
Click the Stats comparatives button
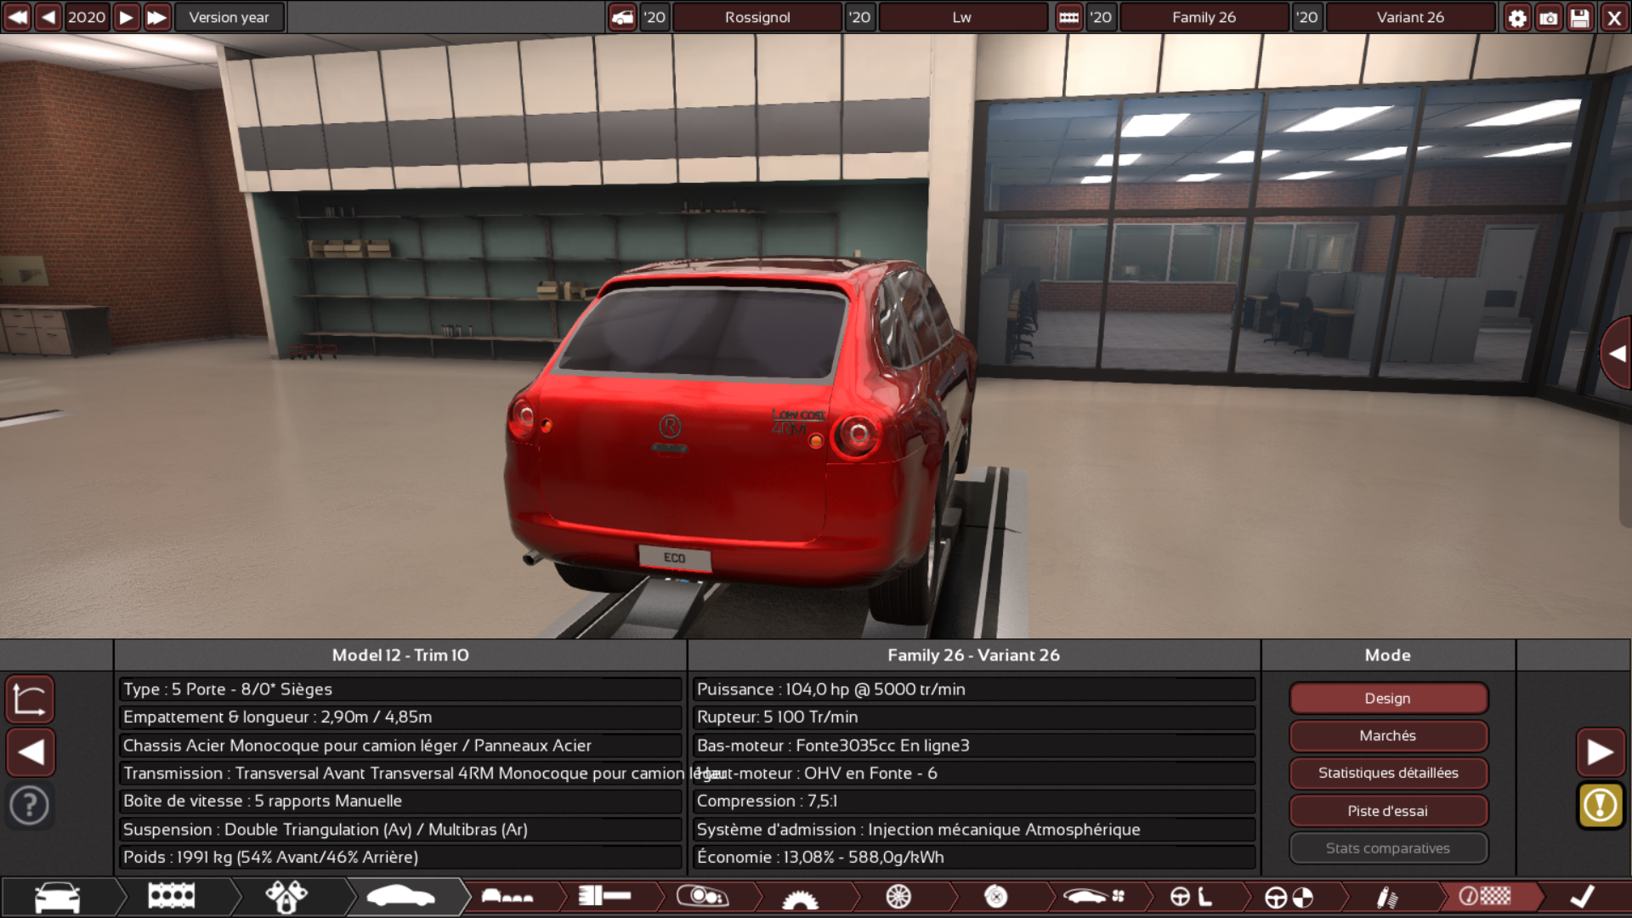(1388, 848)
